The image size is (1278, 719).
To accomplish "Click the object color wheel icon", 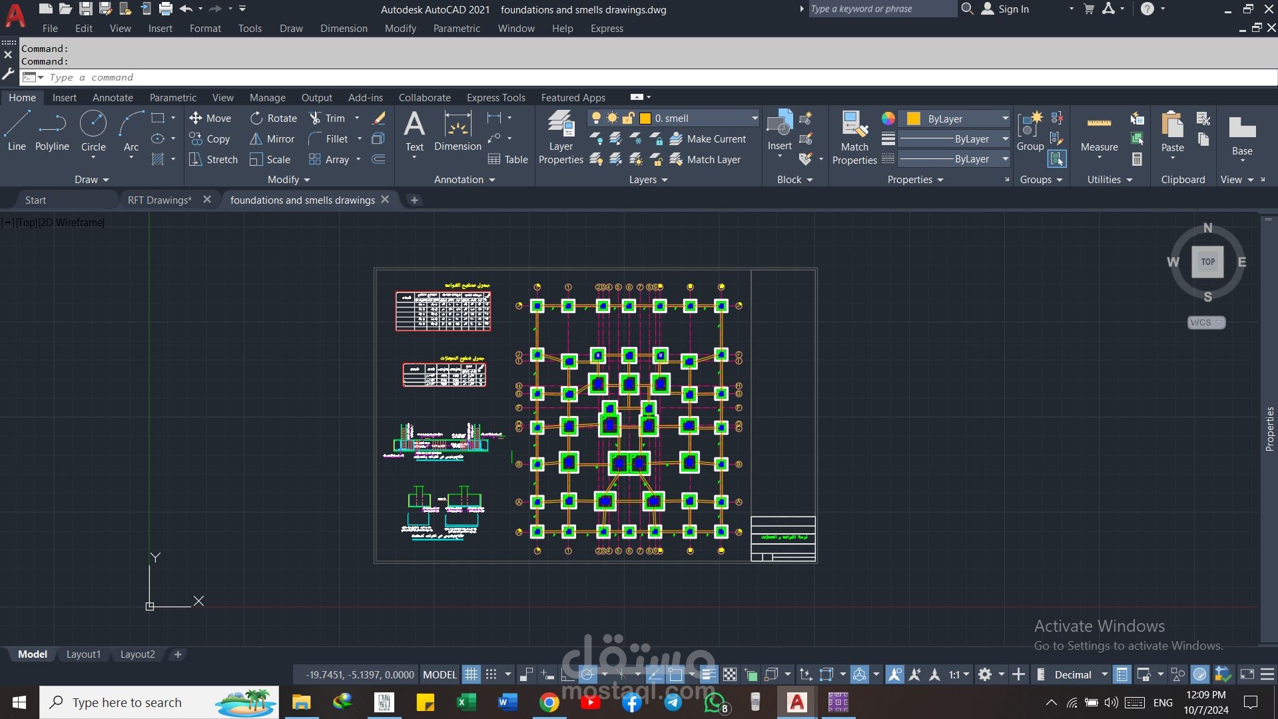I will tap(888, 119).
